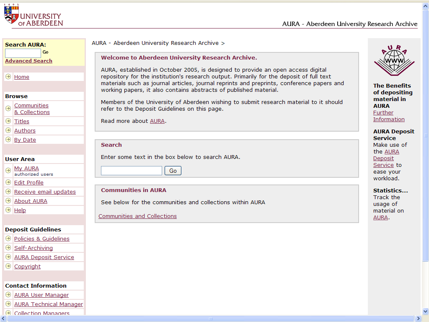The height and width of the screenshot is (322, 429).
Task: Open AURA statistics link under Statistics
Action: (380, 218)
